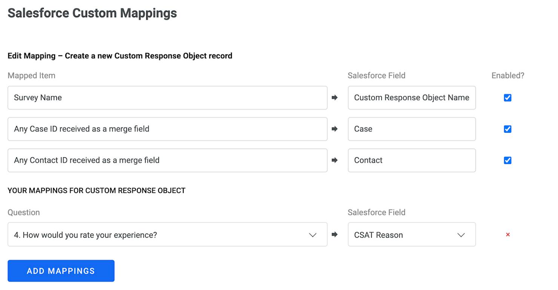Click the Enabled? column label
Viewport: 558px width, 290px height.
(508, 76)
